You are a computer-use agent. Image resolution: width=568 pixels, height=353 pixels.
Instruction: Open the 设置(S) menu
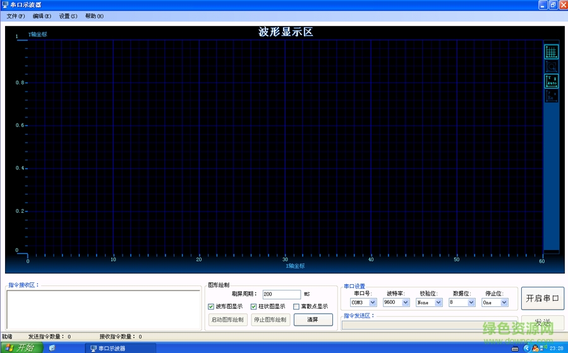pos(68,16)
